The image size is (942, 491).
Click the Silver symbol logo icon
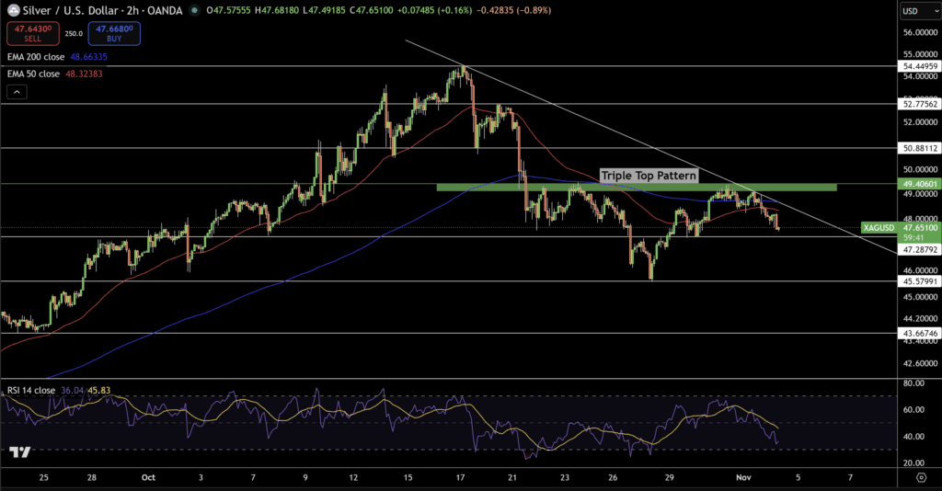[x=14, y=11]
